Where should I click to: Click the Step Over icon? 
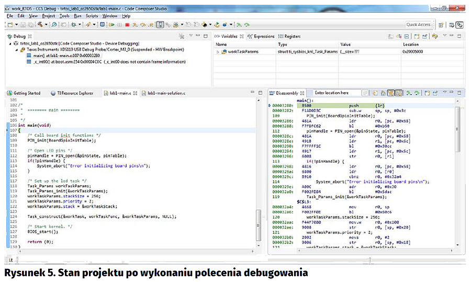142,25
